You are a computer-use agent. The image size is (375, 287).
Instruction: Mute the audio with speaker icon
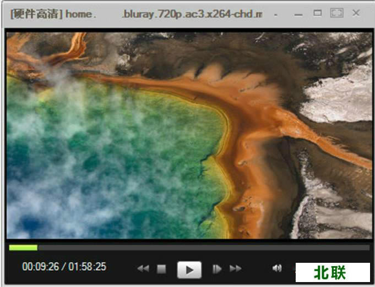tap(277, 268)
